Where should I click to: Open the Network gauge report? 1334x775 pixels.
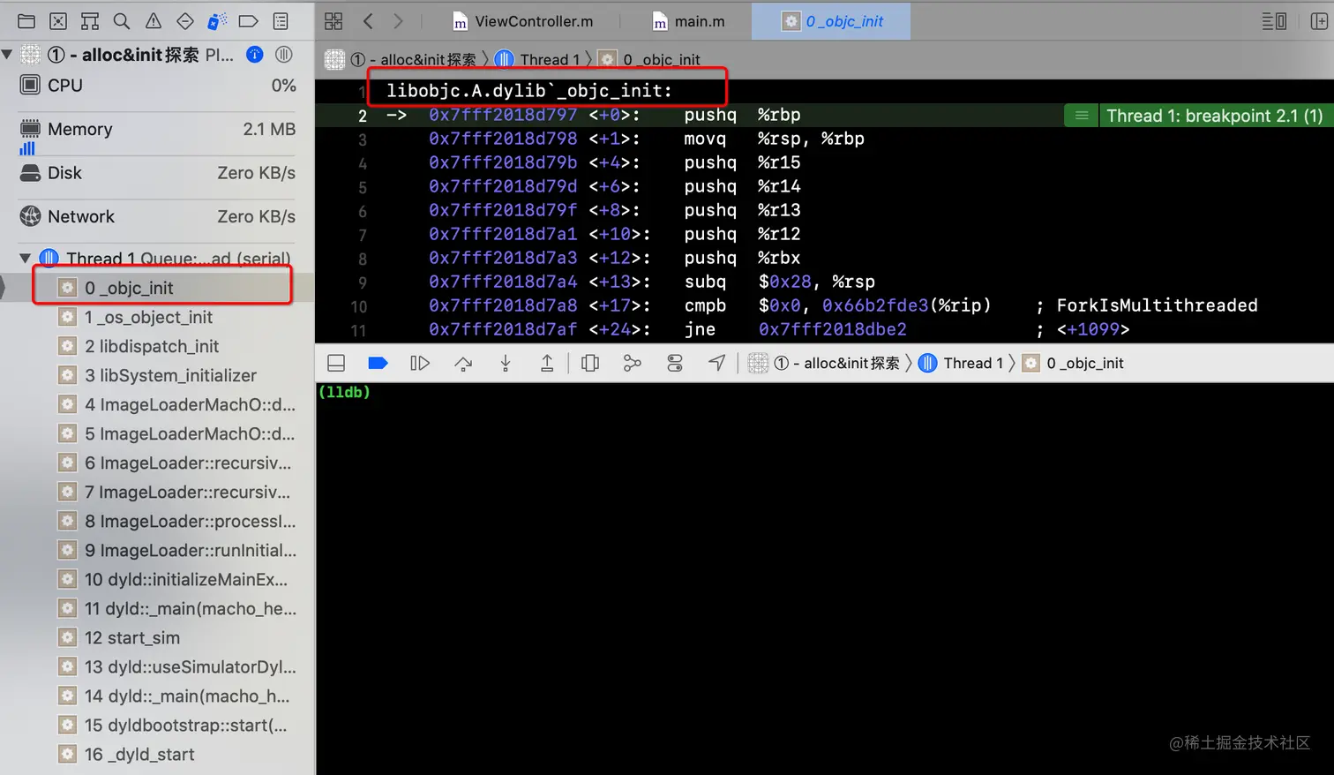pyautogui.click(x=157, y=216)
